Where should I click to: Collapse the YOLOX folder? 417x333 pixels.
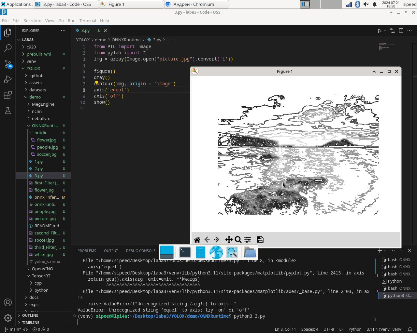pos(33,68)
